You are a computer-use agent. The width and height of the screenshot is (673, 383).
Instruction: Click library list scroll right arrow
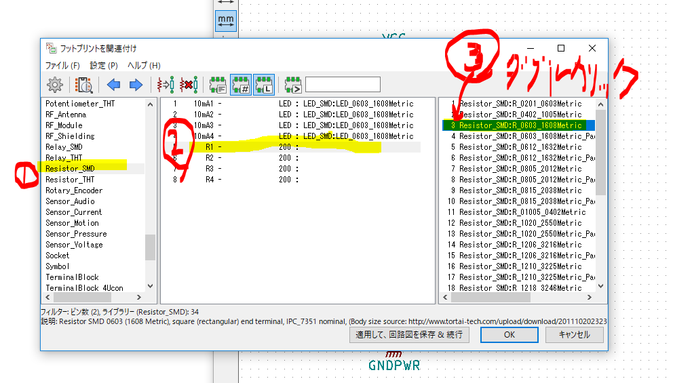138,297
